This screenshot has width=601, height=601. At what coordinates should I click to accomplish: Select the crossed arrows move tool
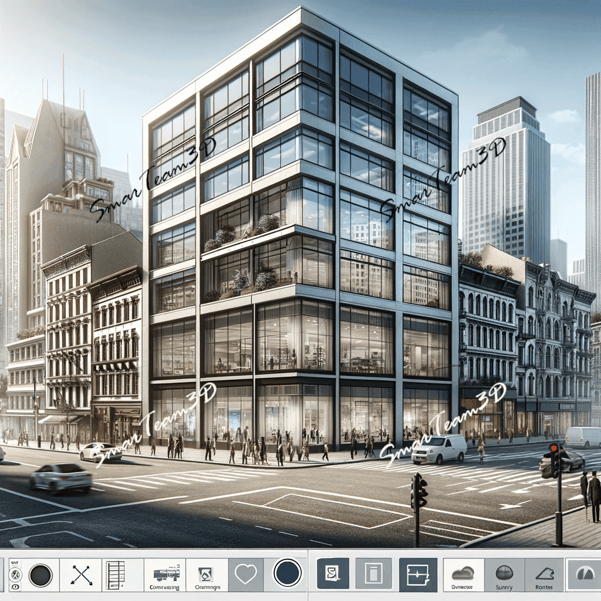click(x=82, y=575)
